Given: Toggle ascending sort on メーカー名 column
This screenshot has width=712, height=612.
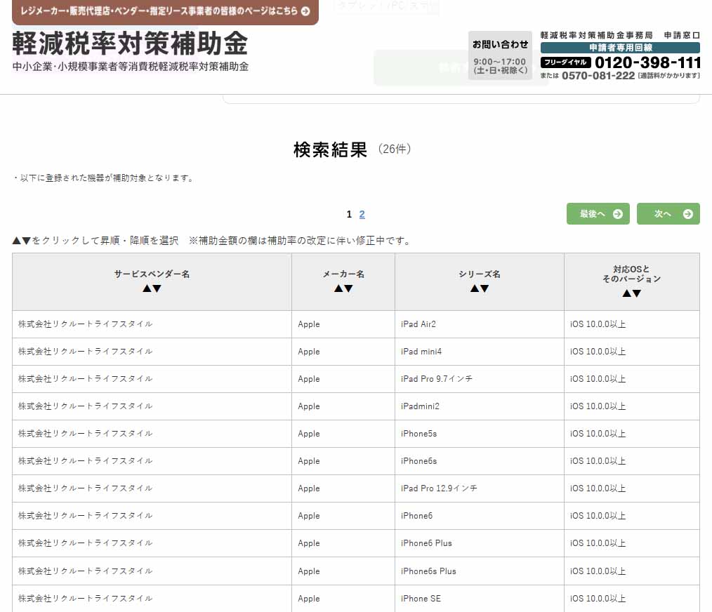Looking at the screenshot, I should pos(338,288).
